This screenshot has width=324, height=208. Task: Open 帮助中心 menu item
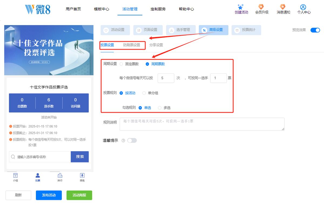pyautogui.click(x=186, y=9)
